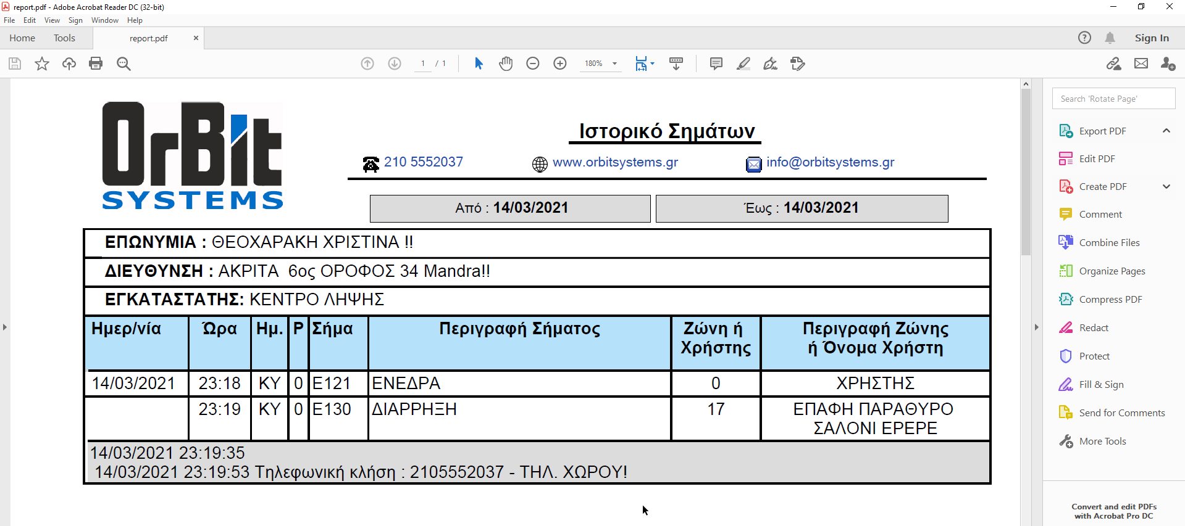The width and height of the screenshot is (1185, 526).
Task: Click the Sign In button
Action: (x=1151, y=38)
